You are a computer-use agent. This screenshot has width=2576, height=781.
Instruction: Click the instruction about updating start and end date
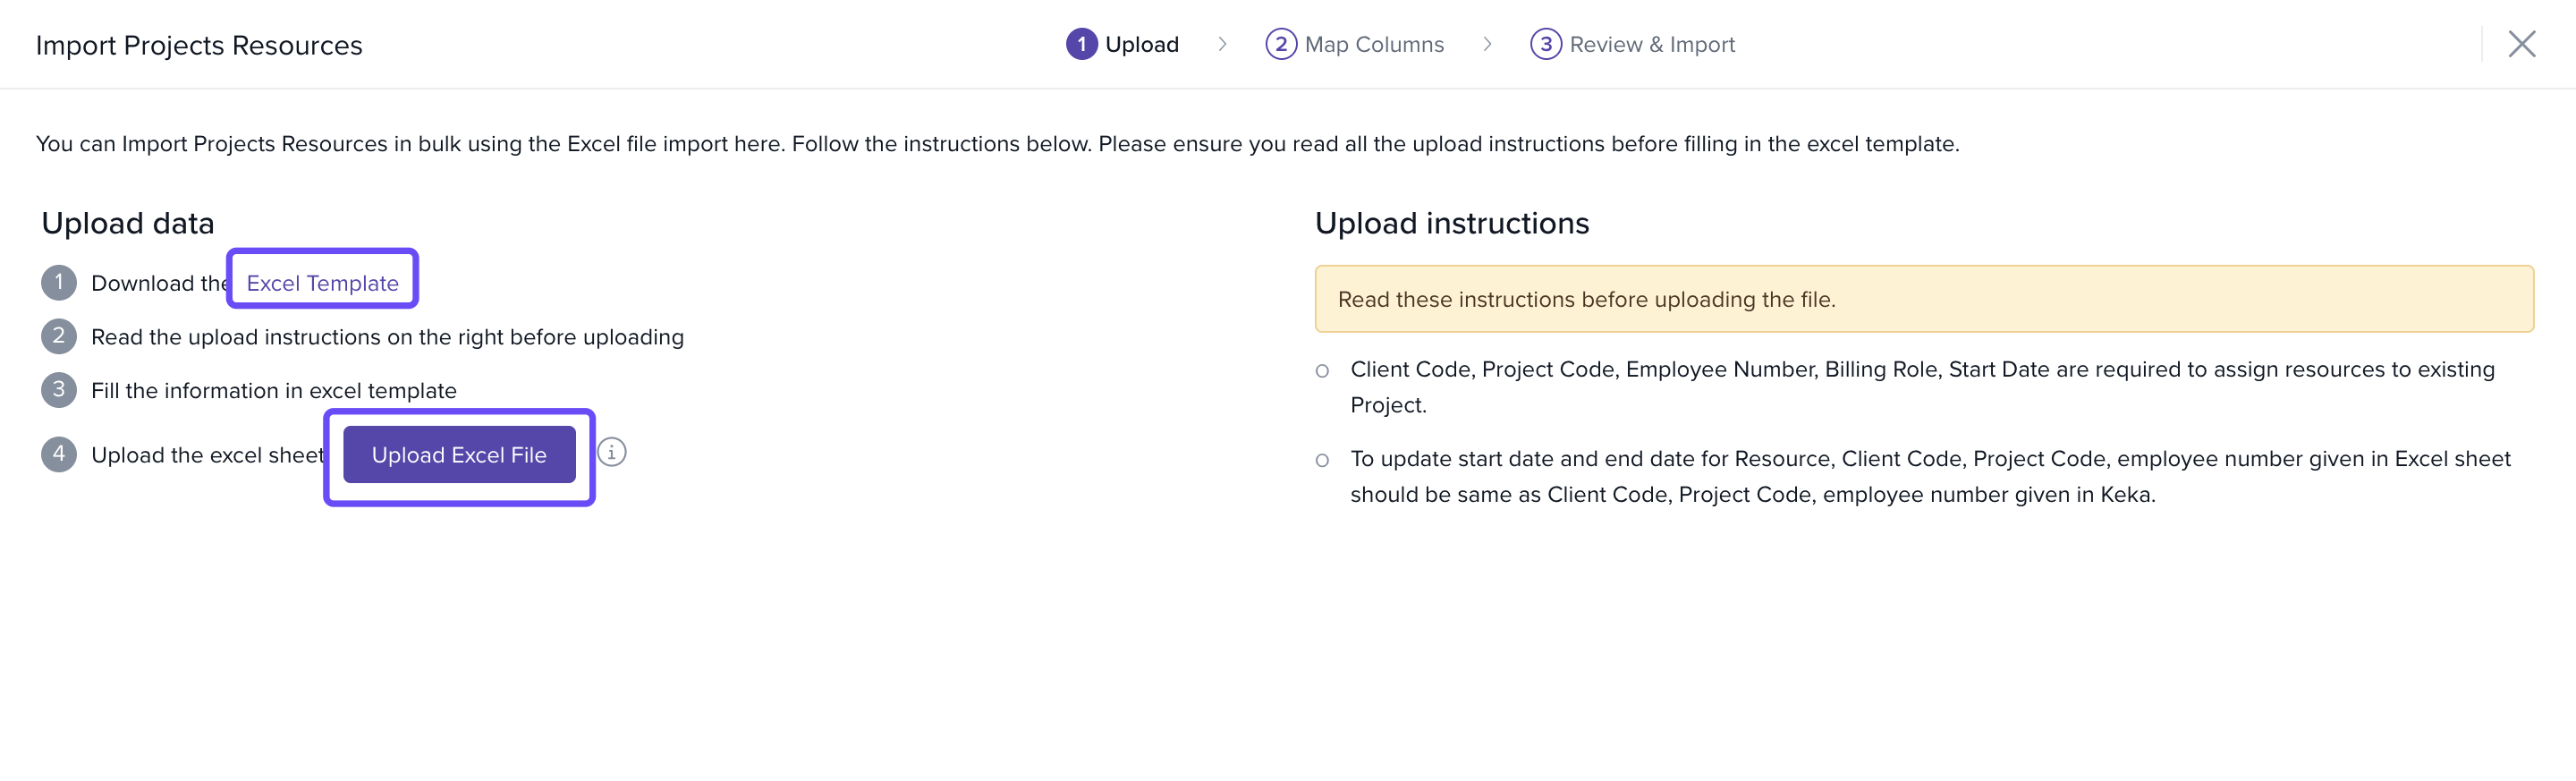pyautogui.click(x=1929, y=476)
